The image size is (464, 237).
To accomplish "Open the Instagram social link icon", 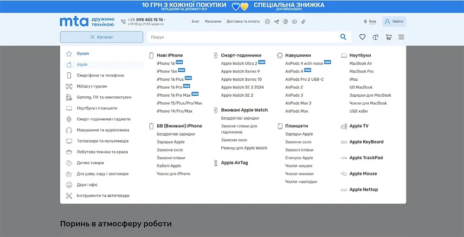I will pyautogui.click(x=268, y=22).
